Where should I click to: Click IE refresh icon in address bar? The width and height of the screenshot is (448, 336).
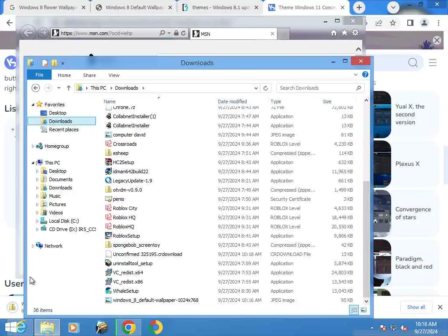(x=183, y=33)
